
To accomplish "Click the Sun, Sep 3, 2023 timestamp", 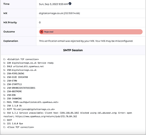I will [54, 4].
